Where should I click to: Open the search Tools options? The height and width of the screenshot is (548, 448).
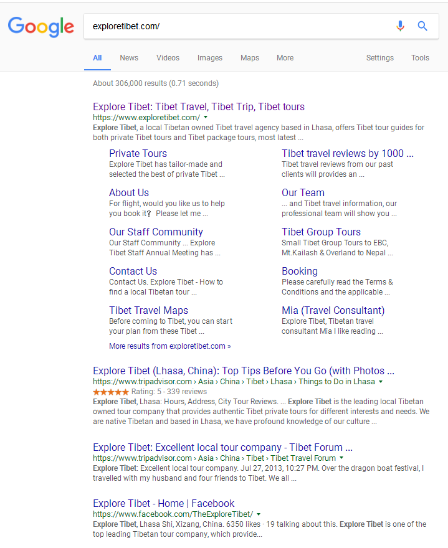[420, 58]
